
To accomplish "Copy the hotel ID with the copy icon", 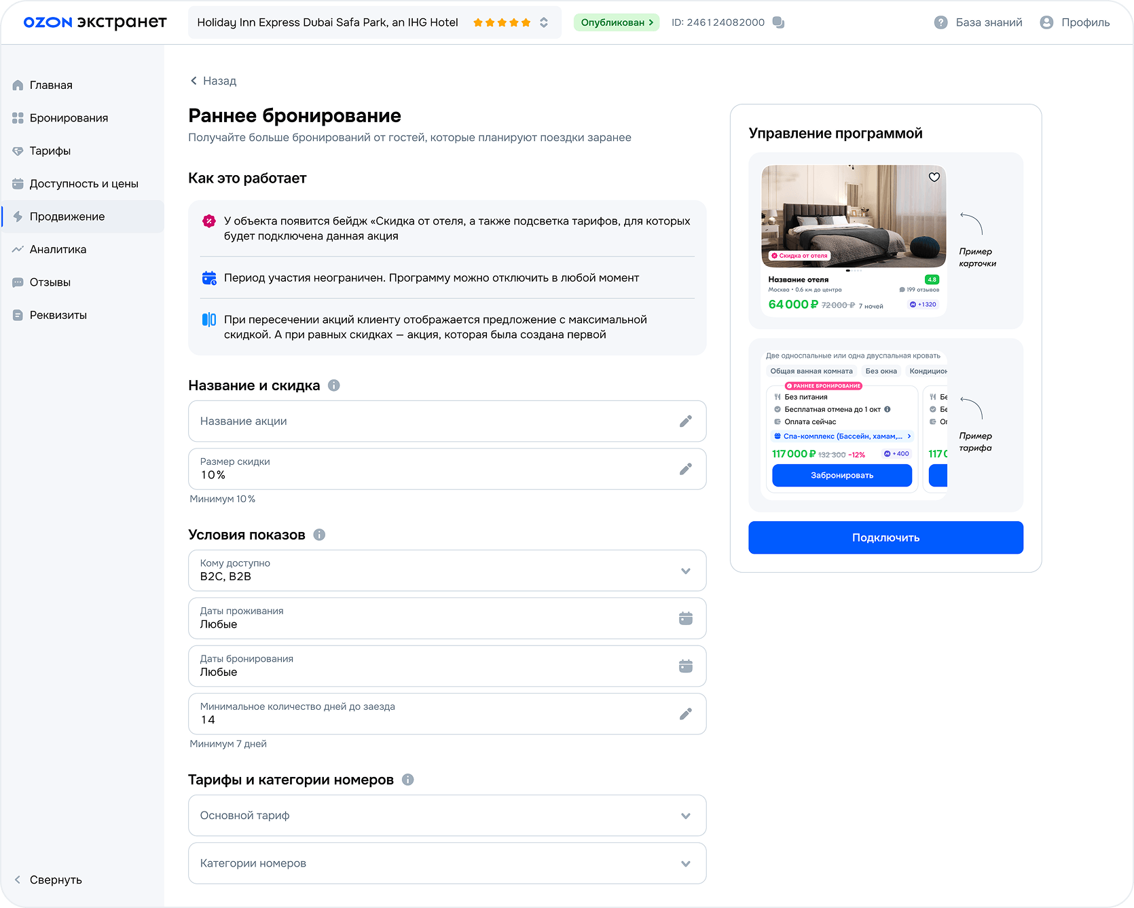I will coord(779,22).
